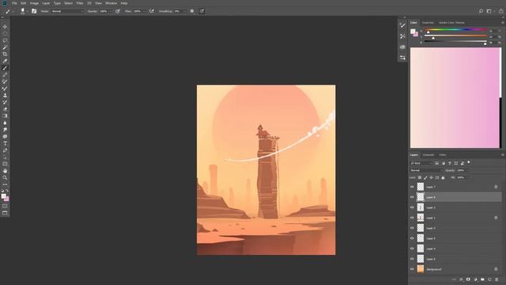Switch to the Swatches tab
506x285 pixels.
point(428,23)
